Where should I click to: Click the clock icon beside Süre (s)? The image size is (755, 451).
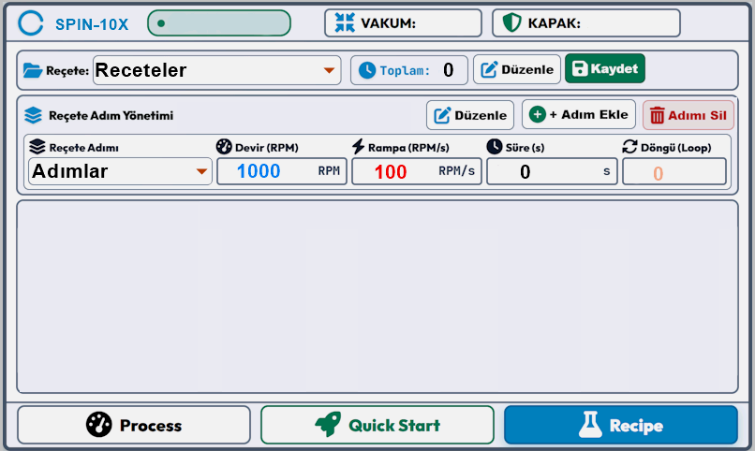(x=494, y=147)
